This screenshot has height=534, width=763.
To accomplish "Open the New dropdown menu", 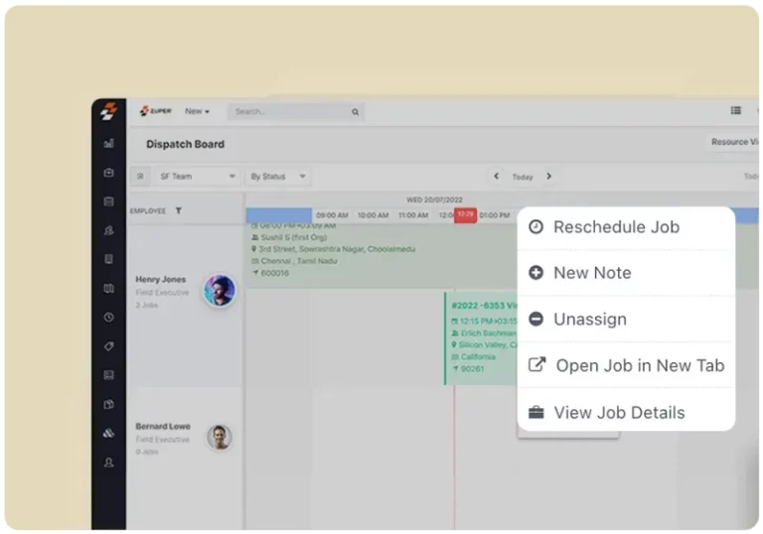I will tap(197, 111).
